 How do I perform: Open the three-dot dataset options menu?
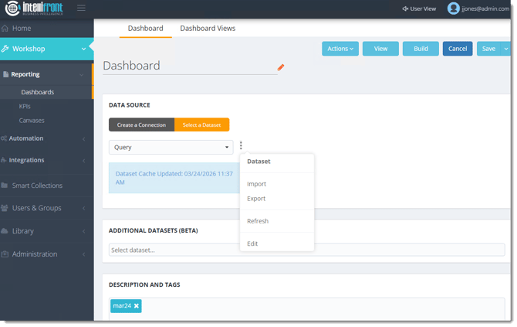tap(241, 145)
